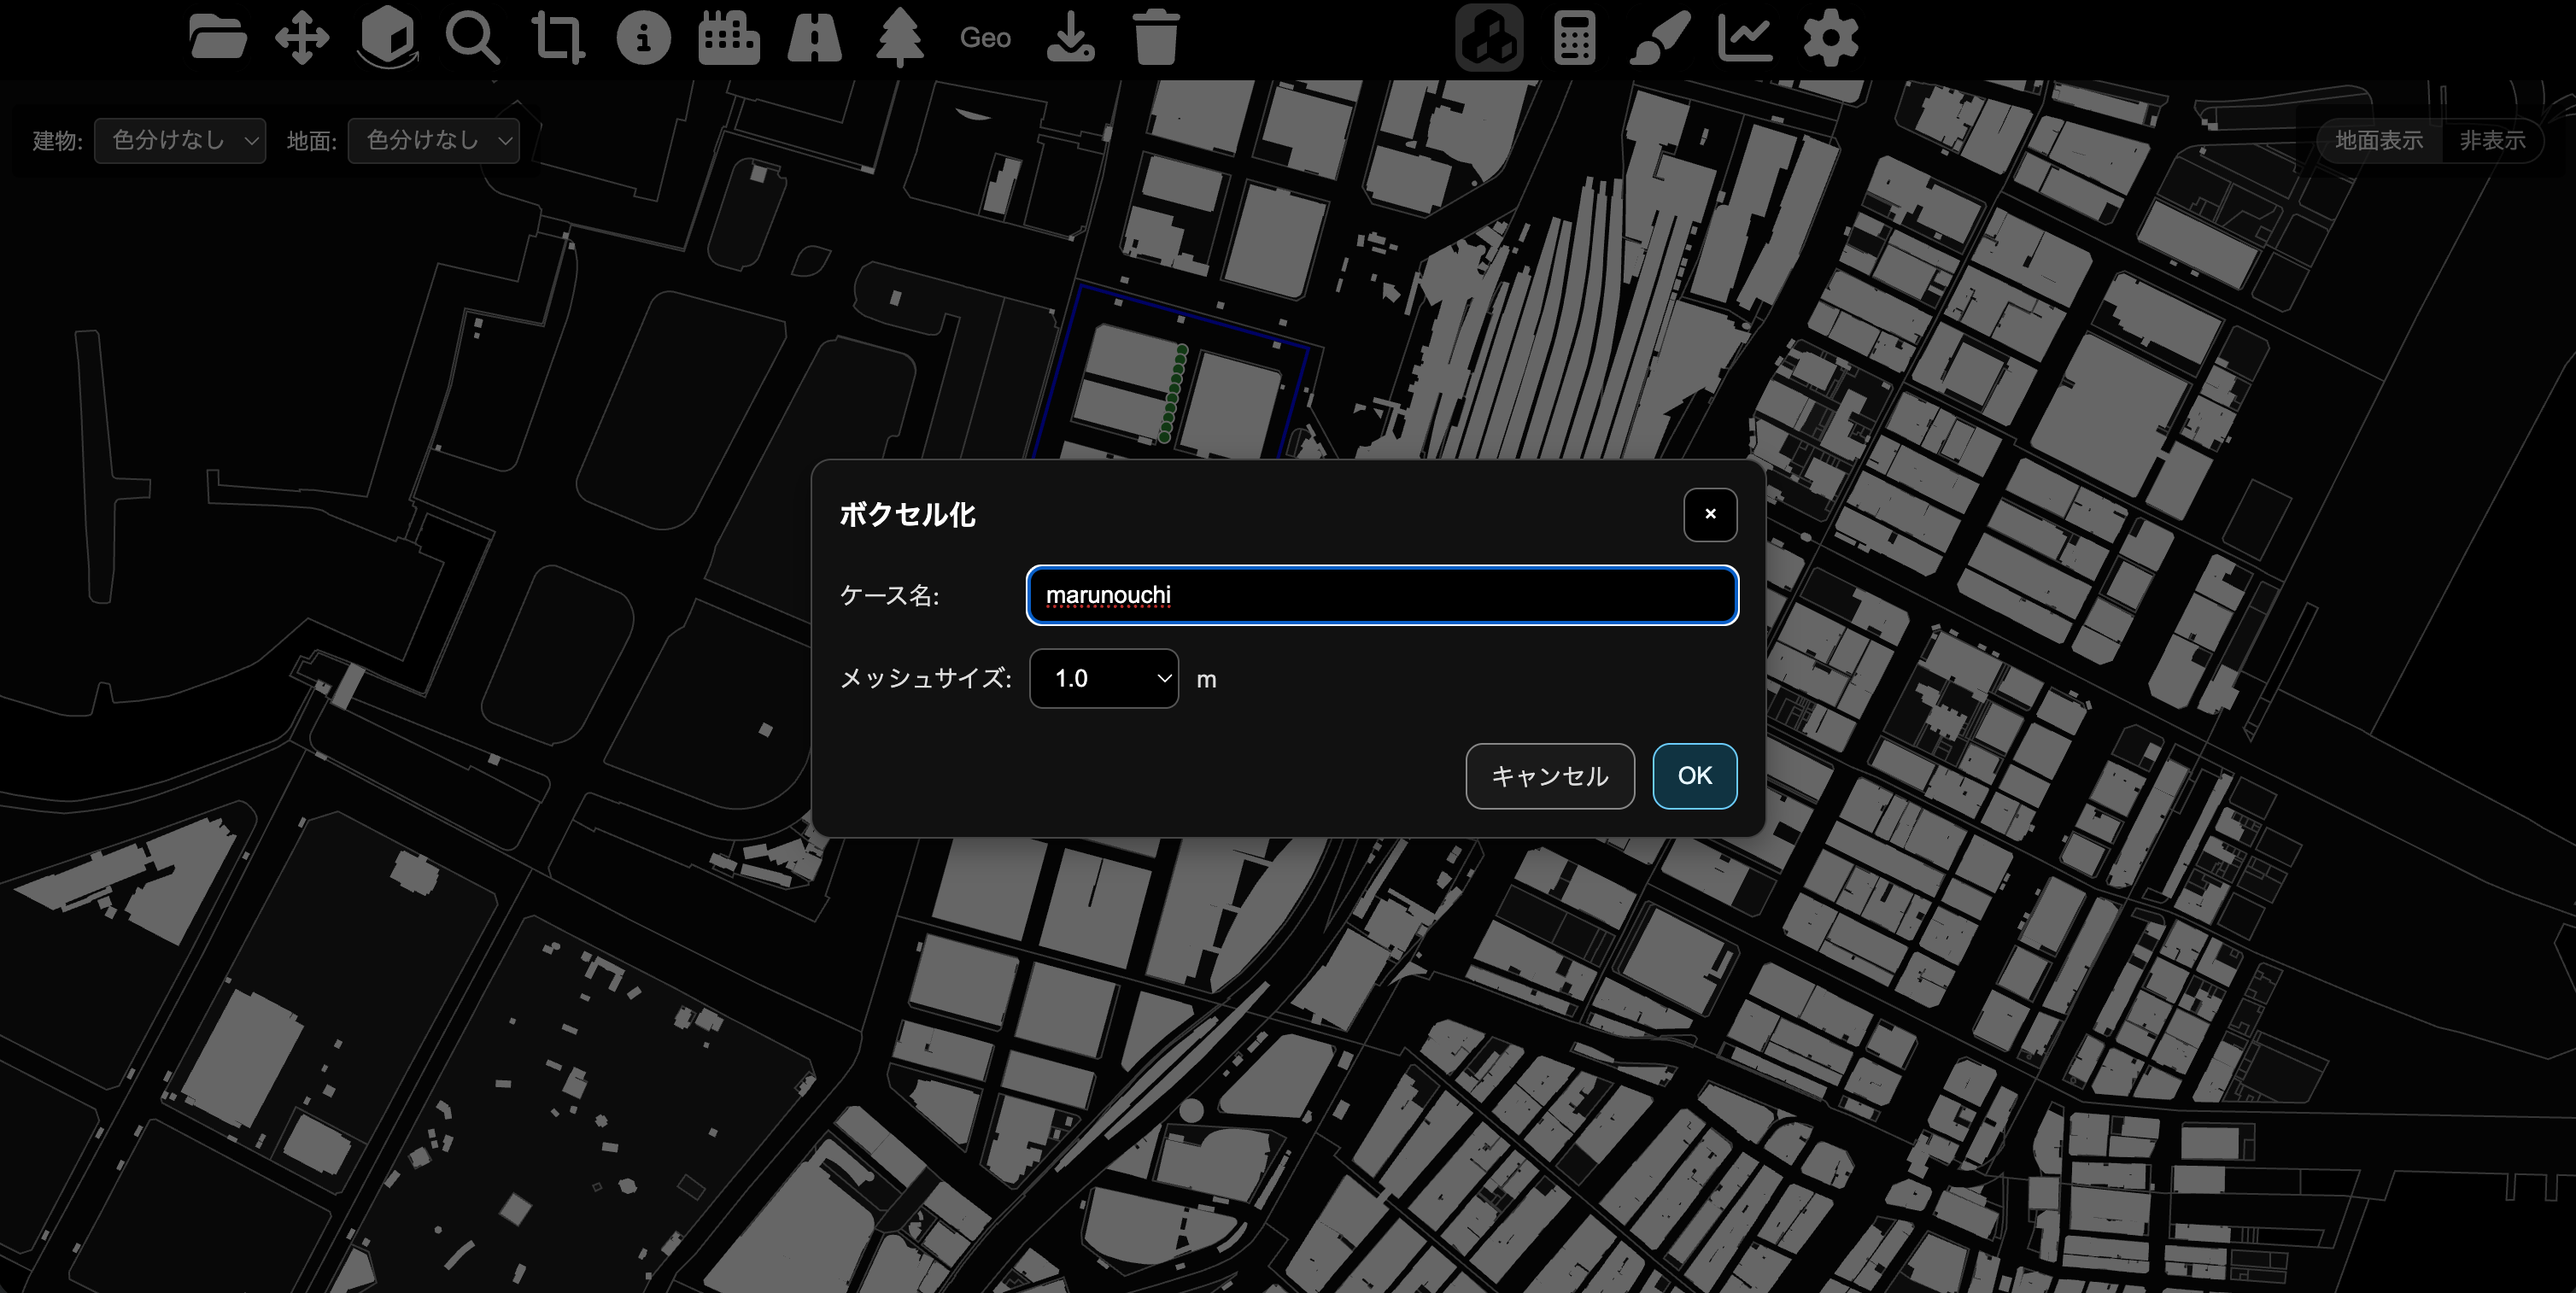Viewport: 2576px width, 1293px height.
Task: Open the line chart icon
Action: pos(1745,38)
